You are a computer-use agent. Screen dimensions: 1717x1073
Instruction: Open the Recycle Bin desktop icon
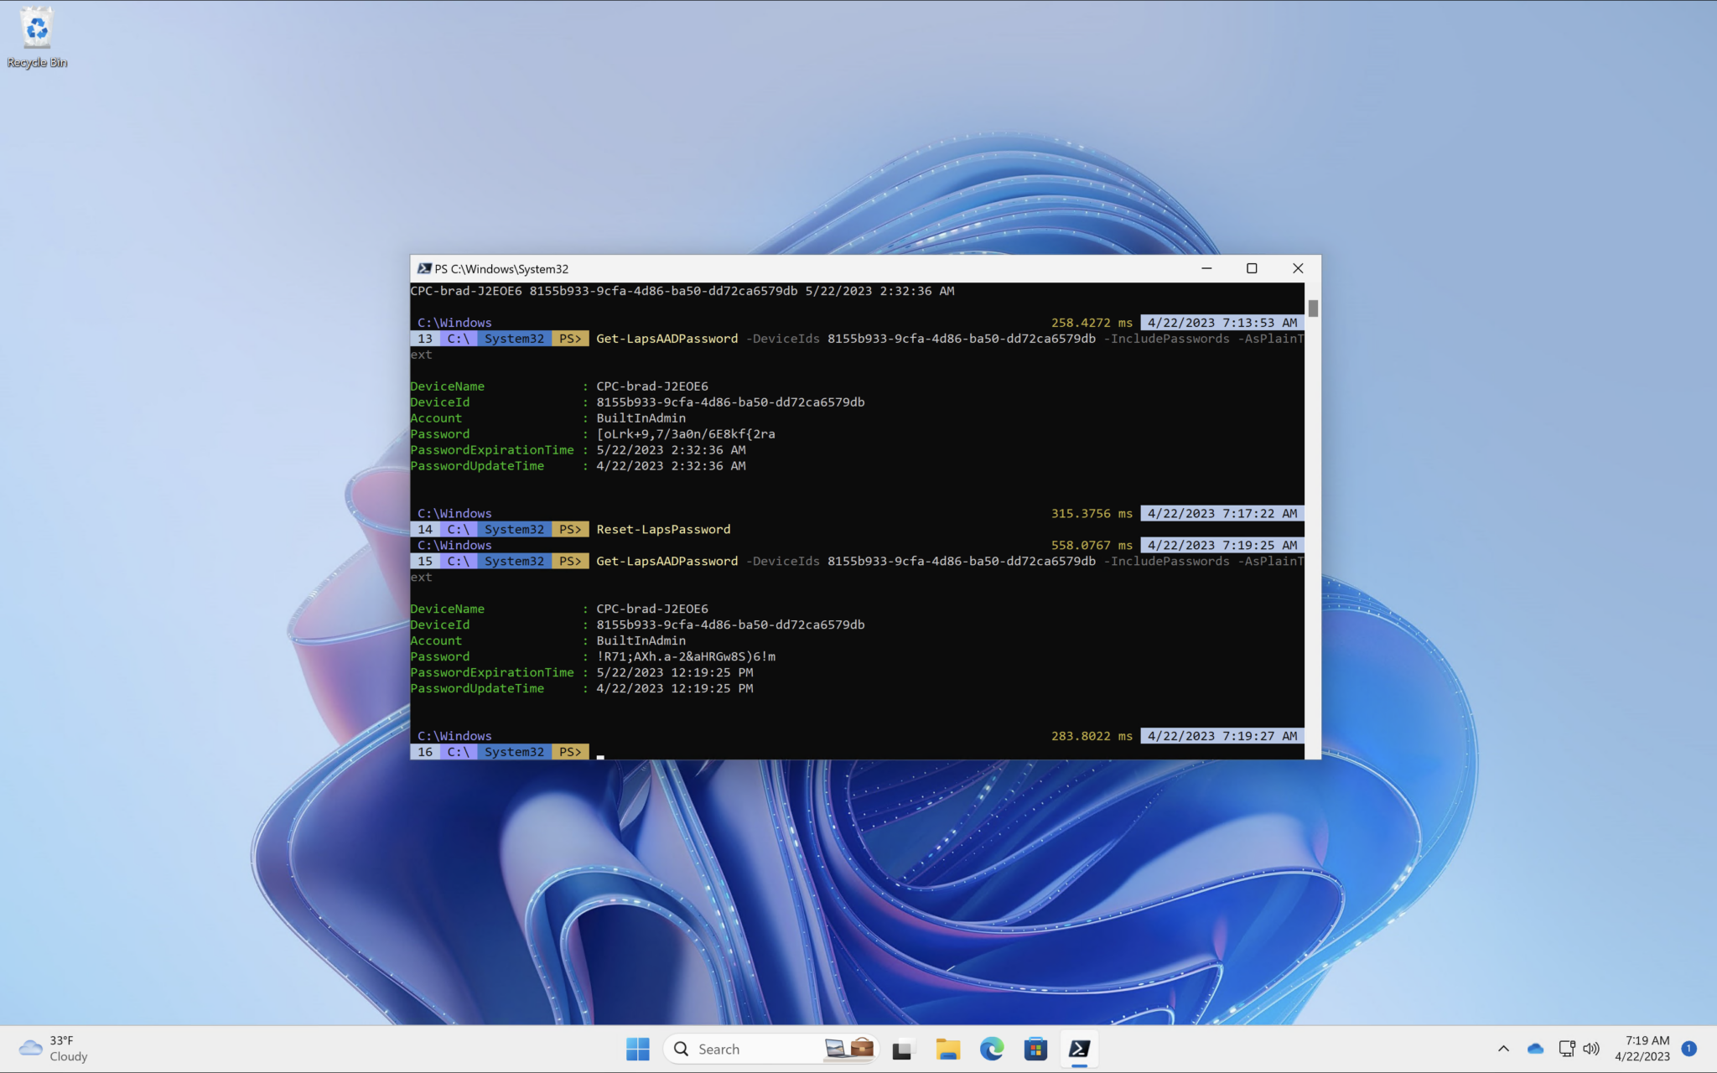tap(37, 39)
